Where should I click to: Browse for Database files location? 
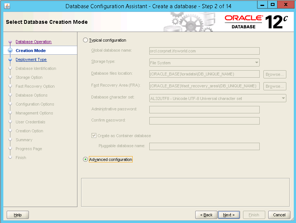pyautogui.click(x=275, y=74)
